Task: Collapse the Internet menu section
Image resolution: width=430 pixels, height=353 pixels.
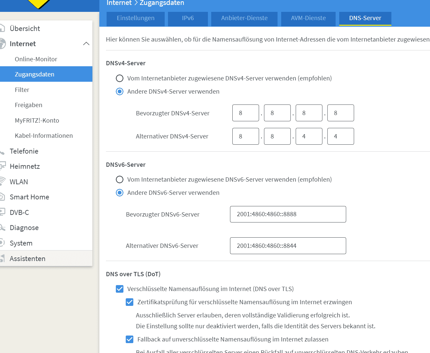Action: 86,44
